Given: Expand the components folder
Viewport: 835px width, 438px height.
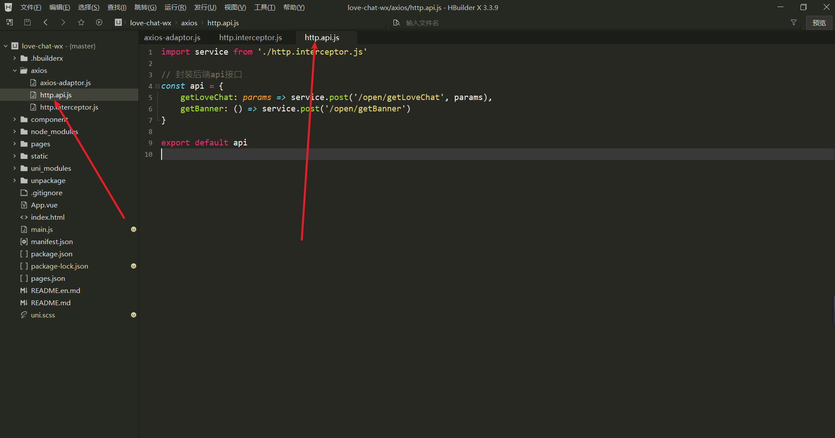Looking at the screenshot, I should pos(14,119).
